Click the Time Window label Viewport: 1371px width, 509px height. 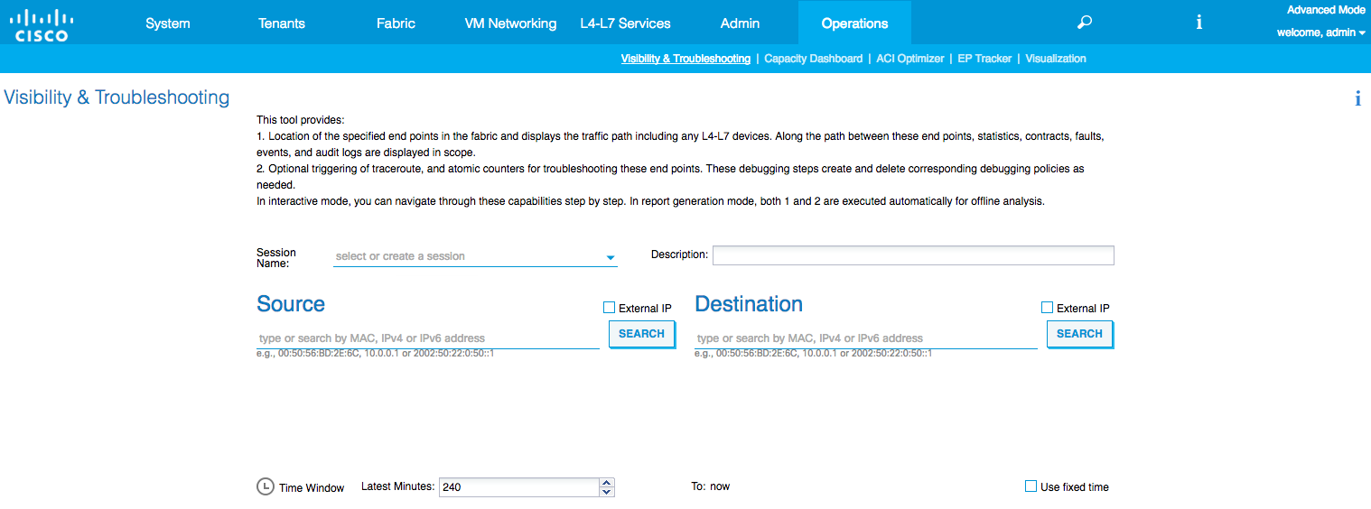[312, 488]
